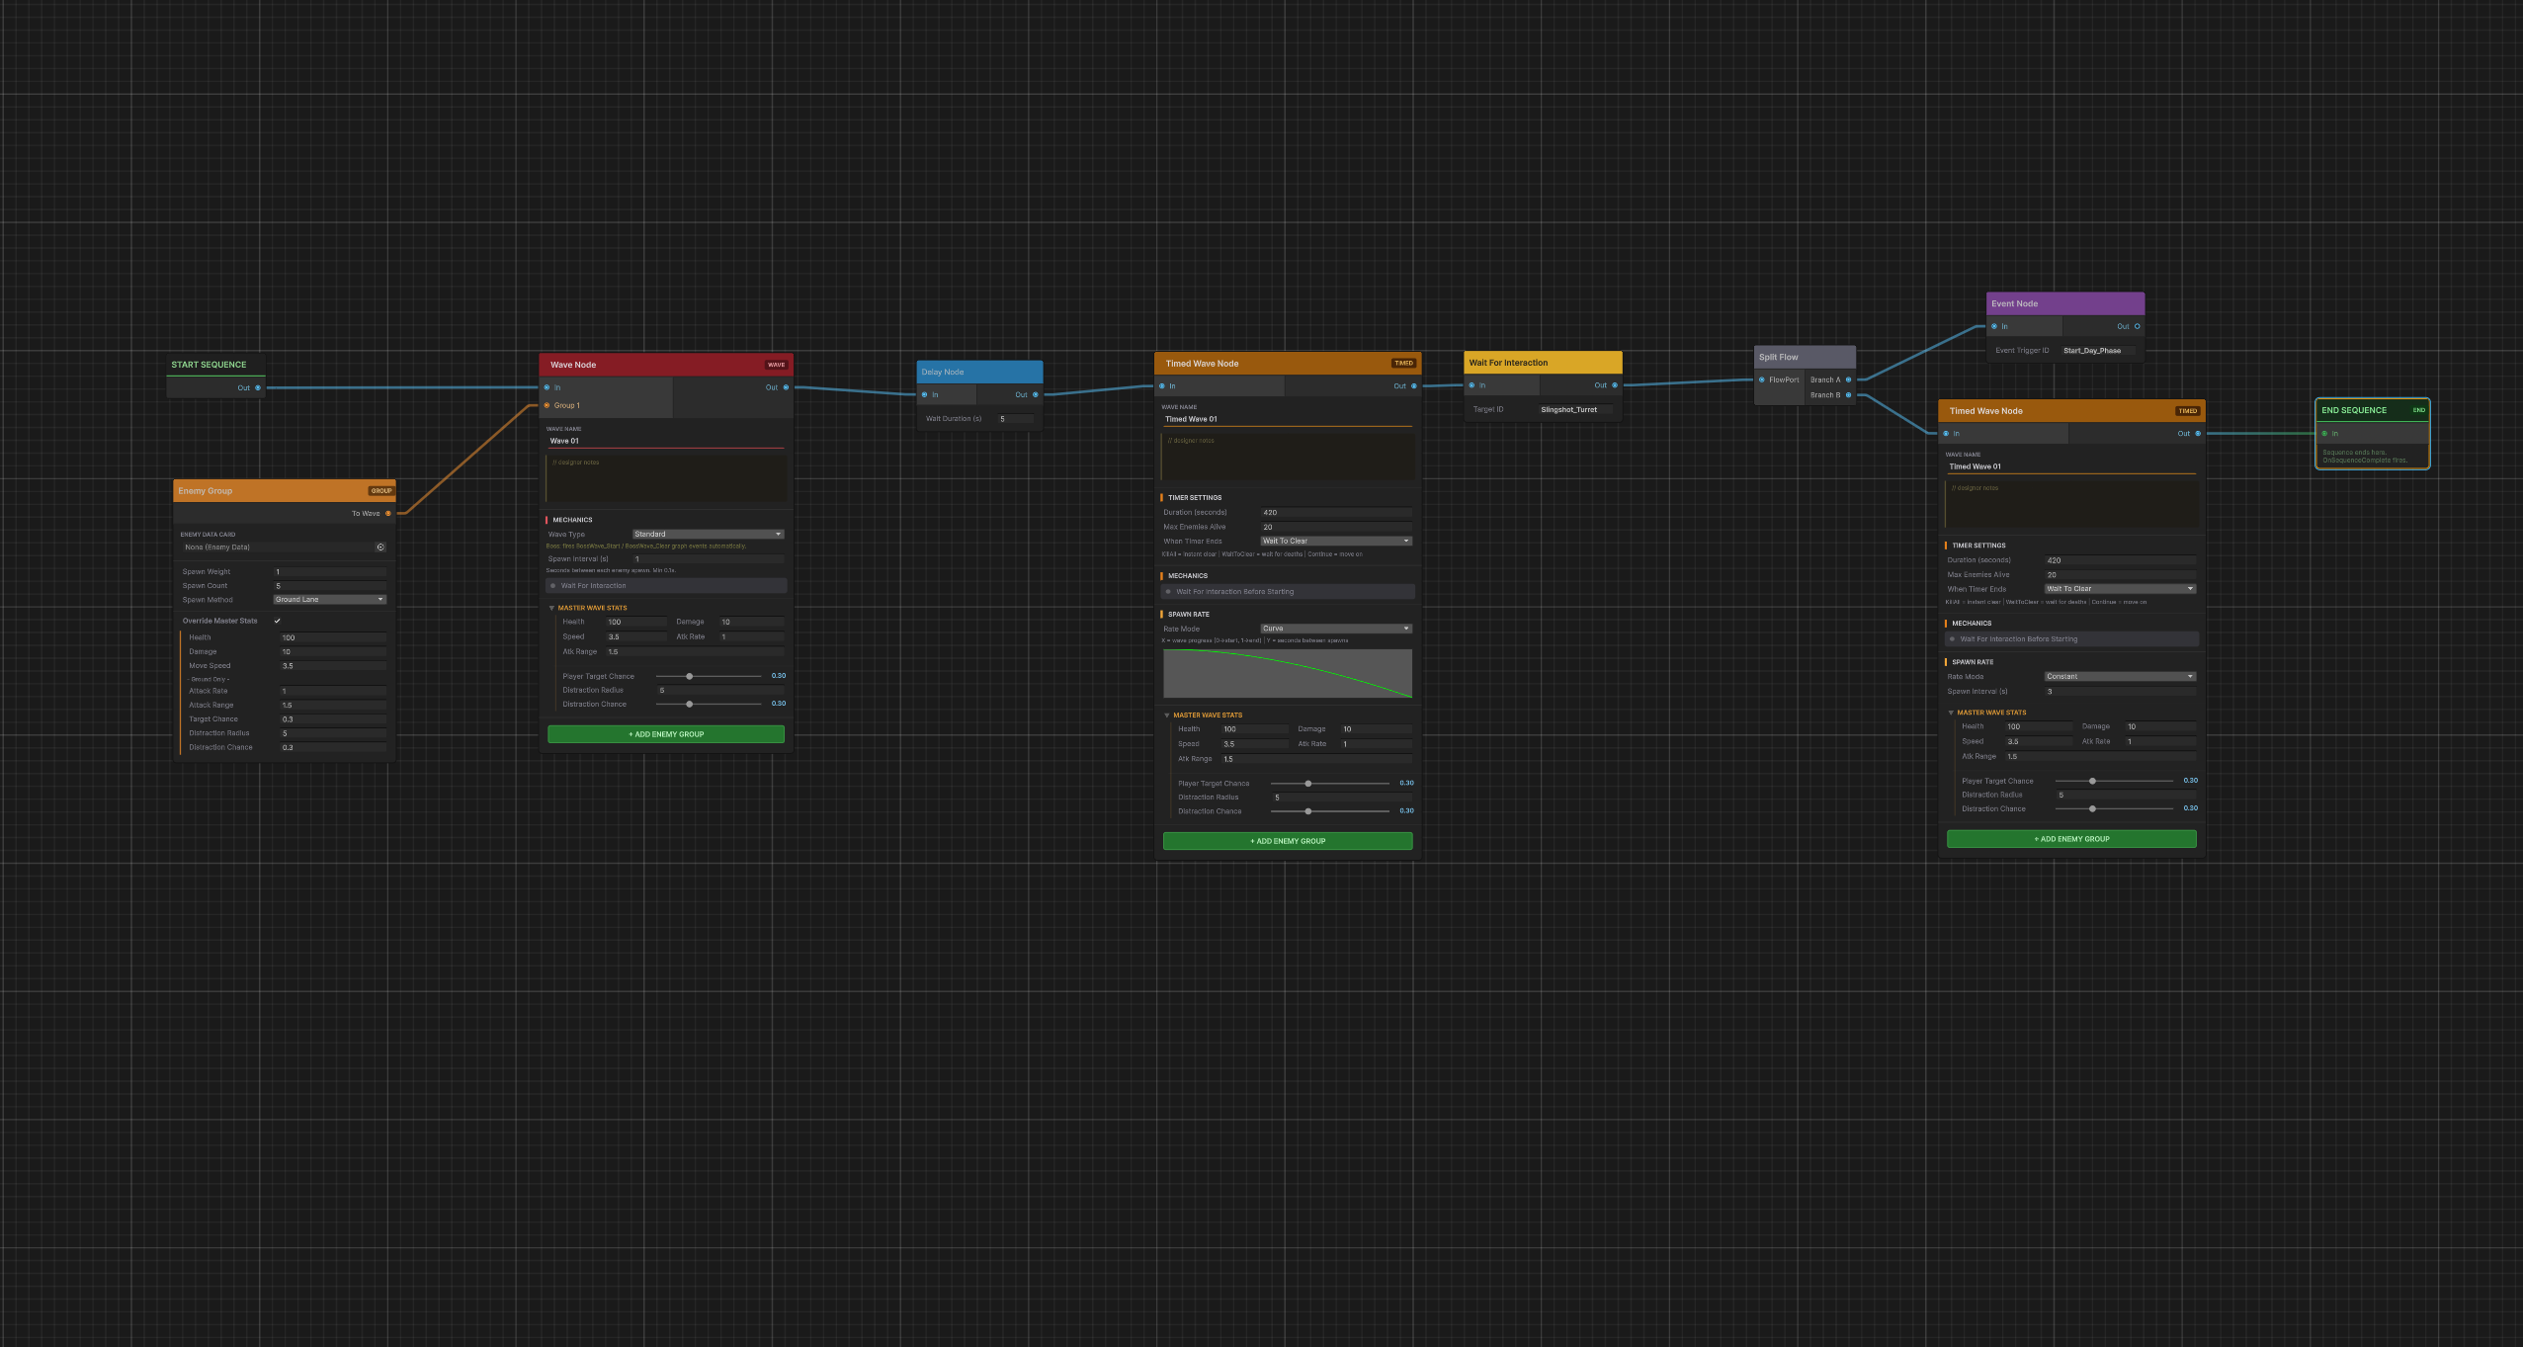Screen dimensions: 2523x1347
Task: Click Target ID field with Slingshot_Turret
Action: (x=1575, y=409)
